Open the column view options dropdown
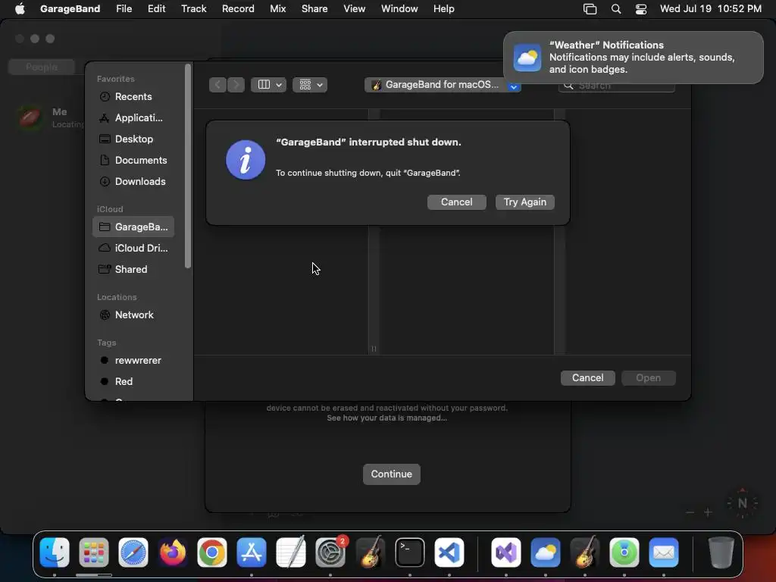The width and height of the screenshot is (776, 582). point(268,85)
